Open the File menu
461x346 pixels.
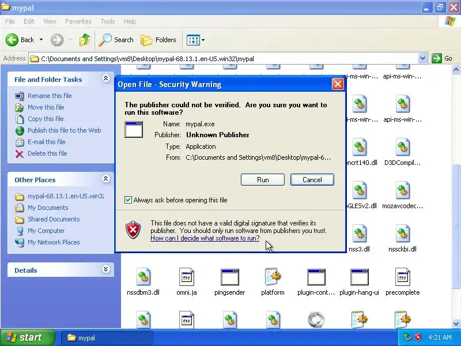coord(10,21)
